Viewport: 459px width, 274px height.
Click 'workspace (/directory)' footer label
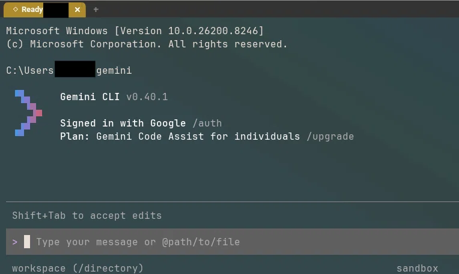coord(78,268)
